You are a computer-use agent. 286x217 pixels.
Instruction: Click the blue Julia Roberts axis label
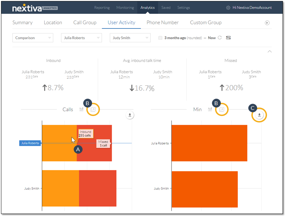pyautogui.click(x=30, y=143)
